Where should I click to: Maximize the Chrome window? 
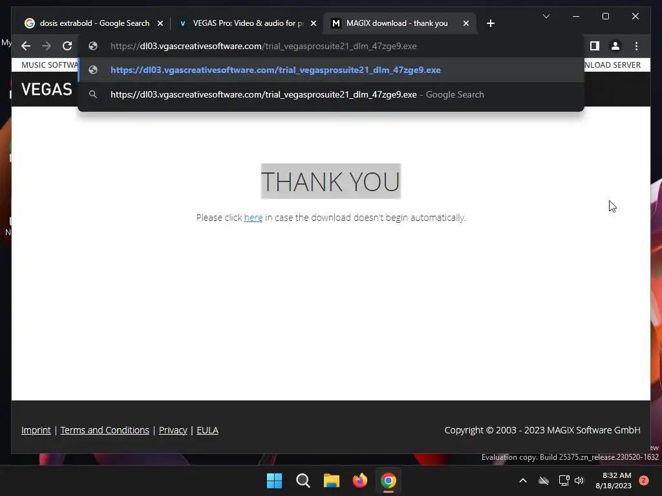point(605,16)
